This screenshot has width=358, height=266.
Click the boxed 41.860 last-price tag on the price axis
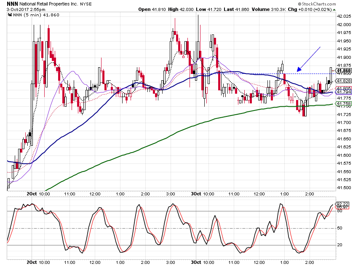tap(344, 71)
